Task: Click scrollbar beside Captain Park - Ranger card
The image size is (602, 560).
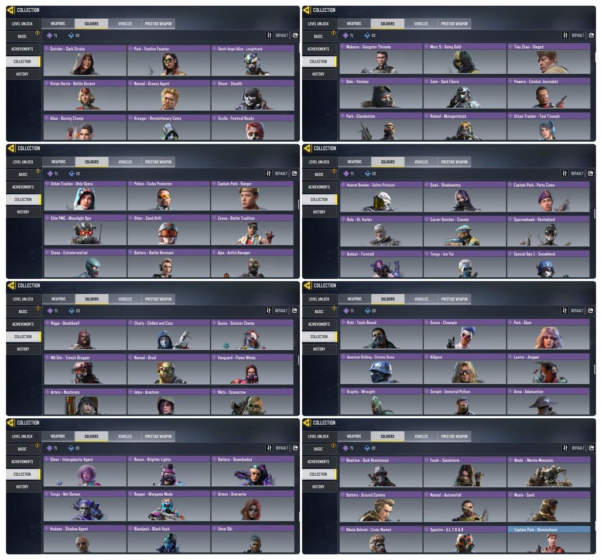Action: coord(298,204)
